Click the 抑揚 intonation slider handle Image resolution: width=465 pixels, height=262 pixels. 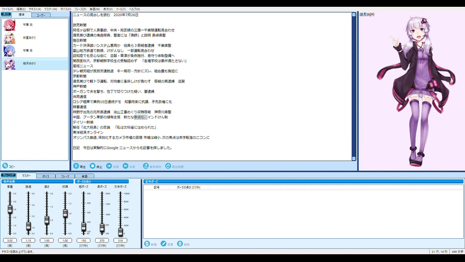click(x=65, y=213)
